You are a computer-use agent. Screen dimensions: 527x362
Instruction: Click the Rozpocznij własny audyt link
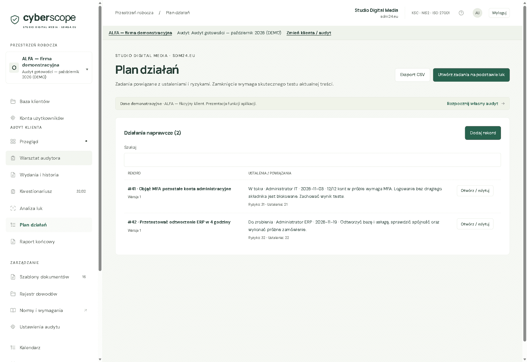pos(476,103)
